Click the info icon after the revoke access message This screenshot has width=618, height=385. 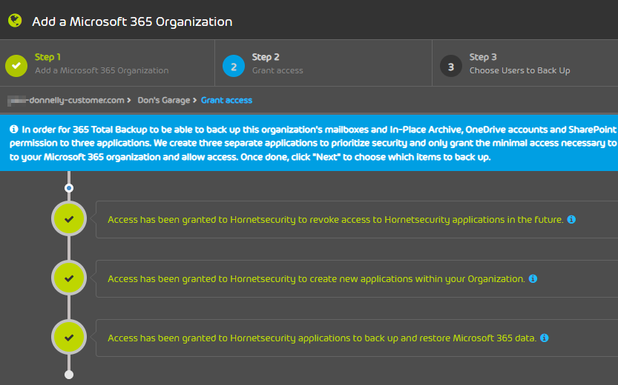[x=571, y=219]
